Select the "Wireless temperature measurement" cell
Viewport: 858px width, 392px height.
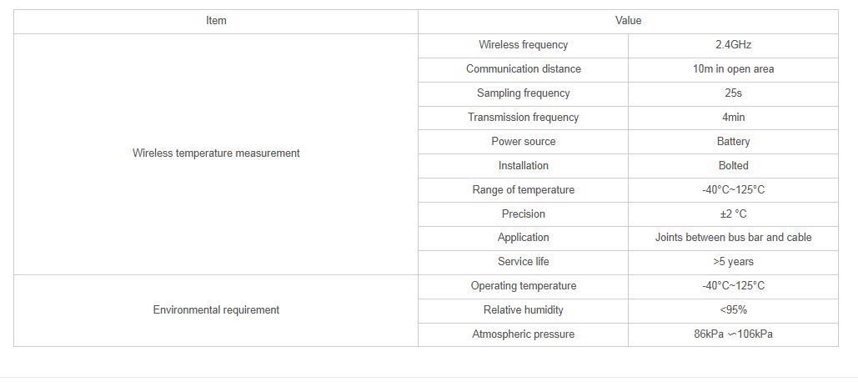[216, 153]
